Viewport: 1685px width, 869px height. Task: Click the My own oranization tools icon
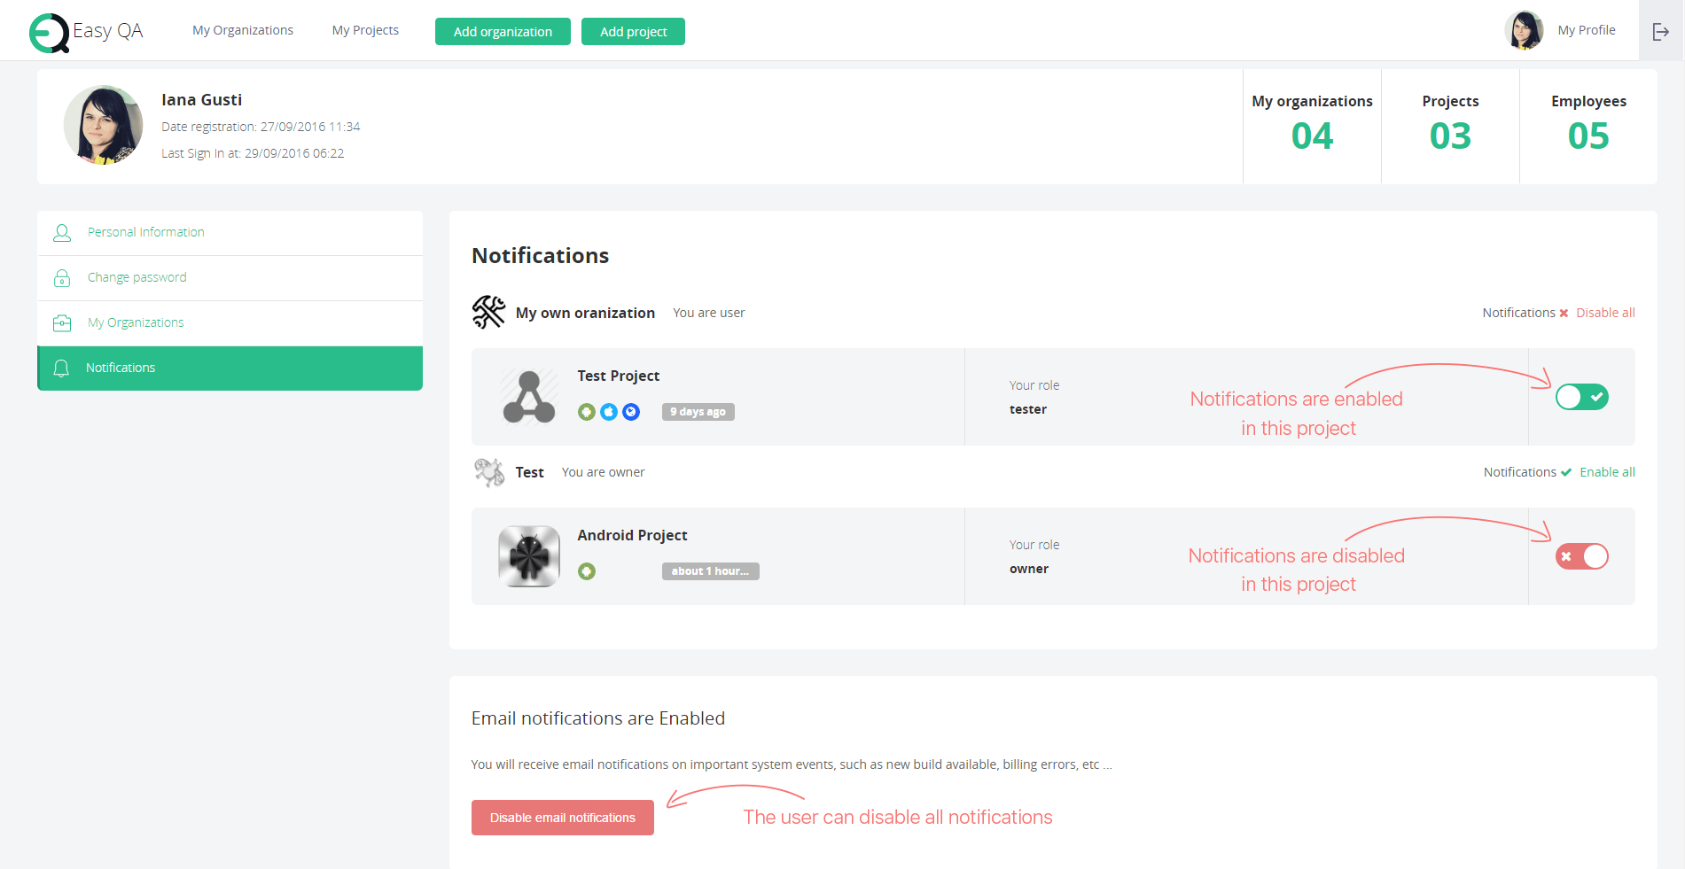[x=488, y=312]
